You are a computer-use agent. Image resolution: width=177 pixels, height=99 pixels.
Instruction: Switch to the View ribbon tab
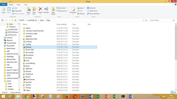coord(26,5)
